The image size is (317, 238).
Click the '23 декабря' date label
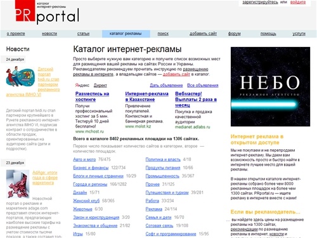coord(15,163)
